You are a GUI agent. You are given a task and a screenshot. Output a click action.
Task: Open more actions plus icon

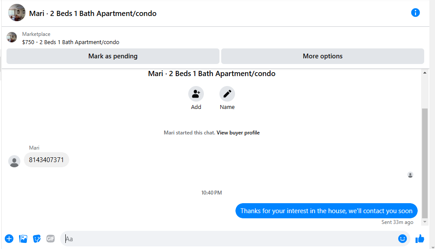pos(9,239)
